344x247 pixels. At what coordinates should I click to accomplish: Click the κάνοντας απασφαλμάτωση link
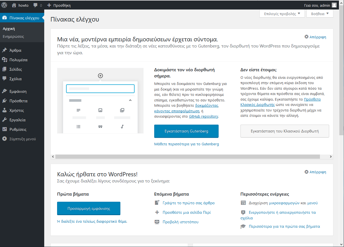click(177, 111)
